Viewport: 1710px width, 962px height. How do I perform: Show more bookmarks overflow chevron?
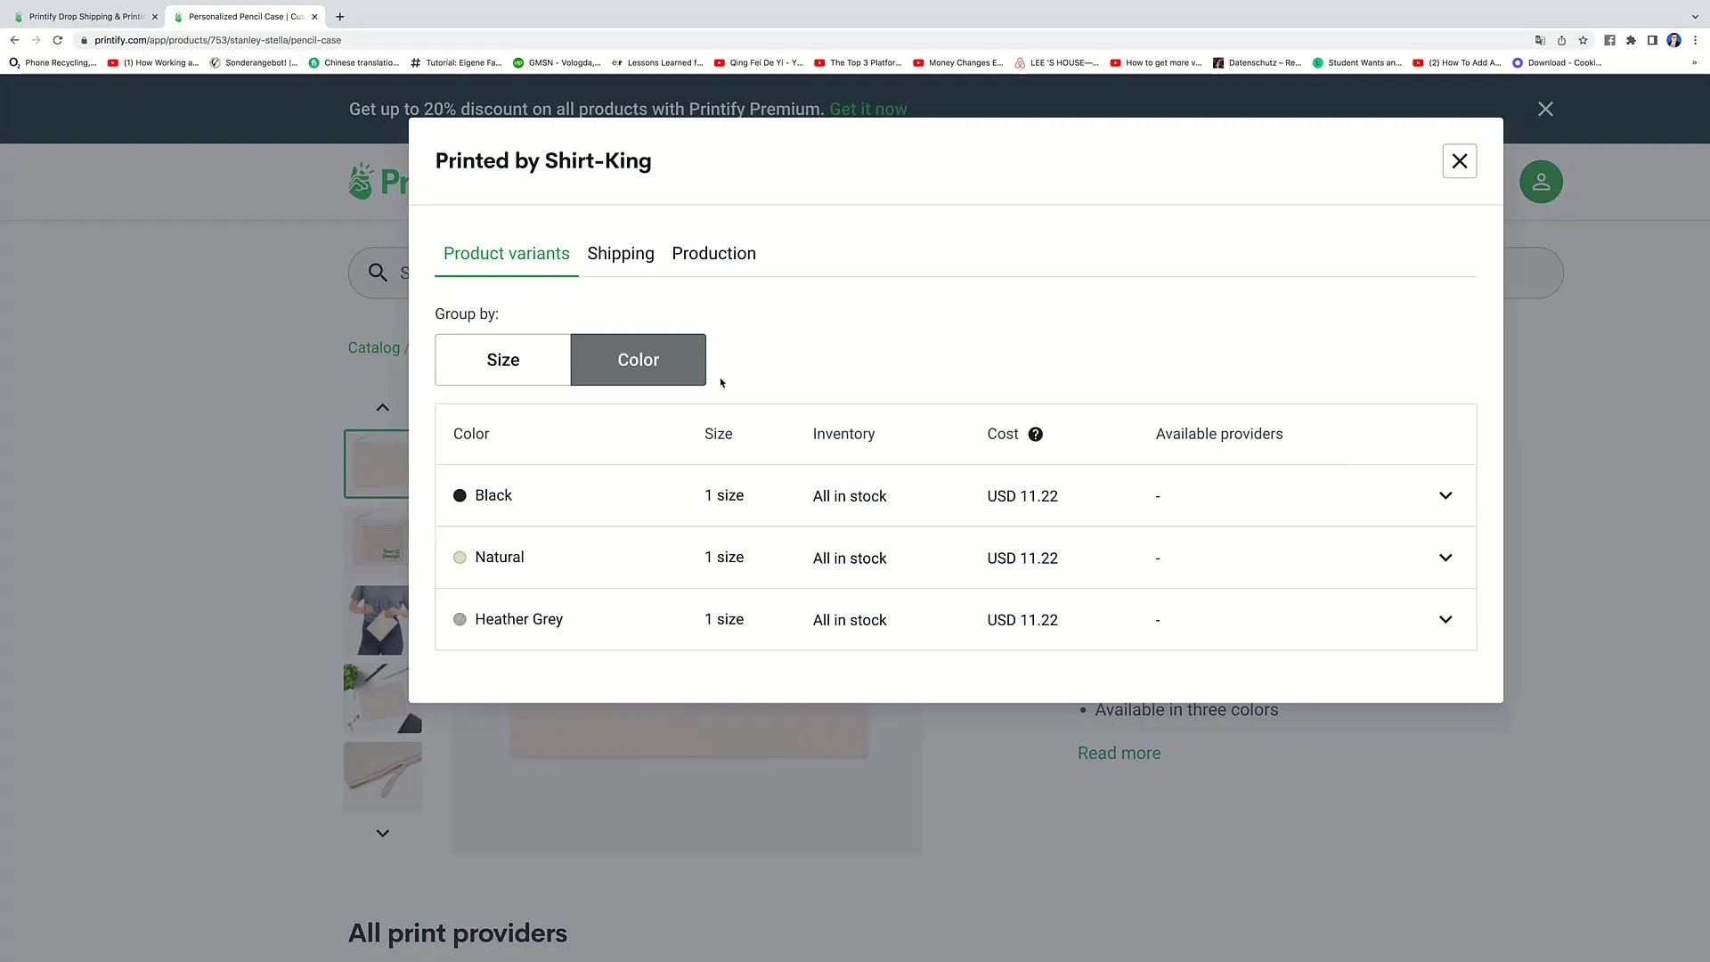click(1694, 63)
